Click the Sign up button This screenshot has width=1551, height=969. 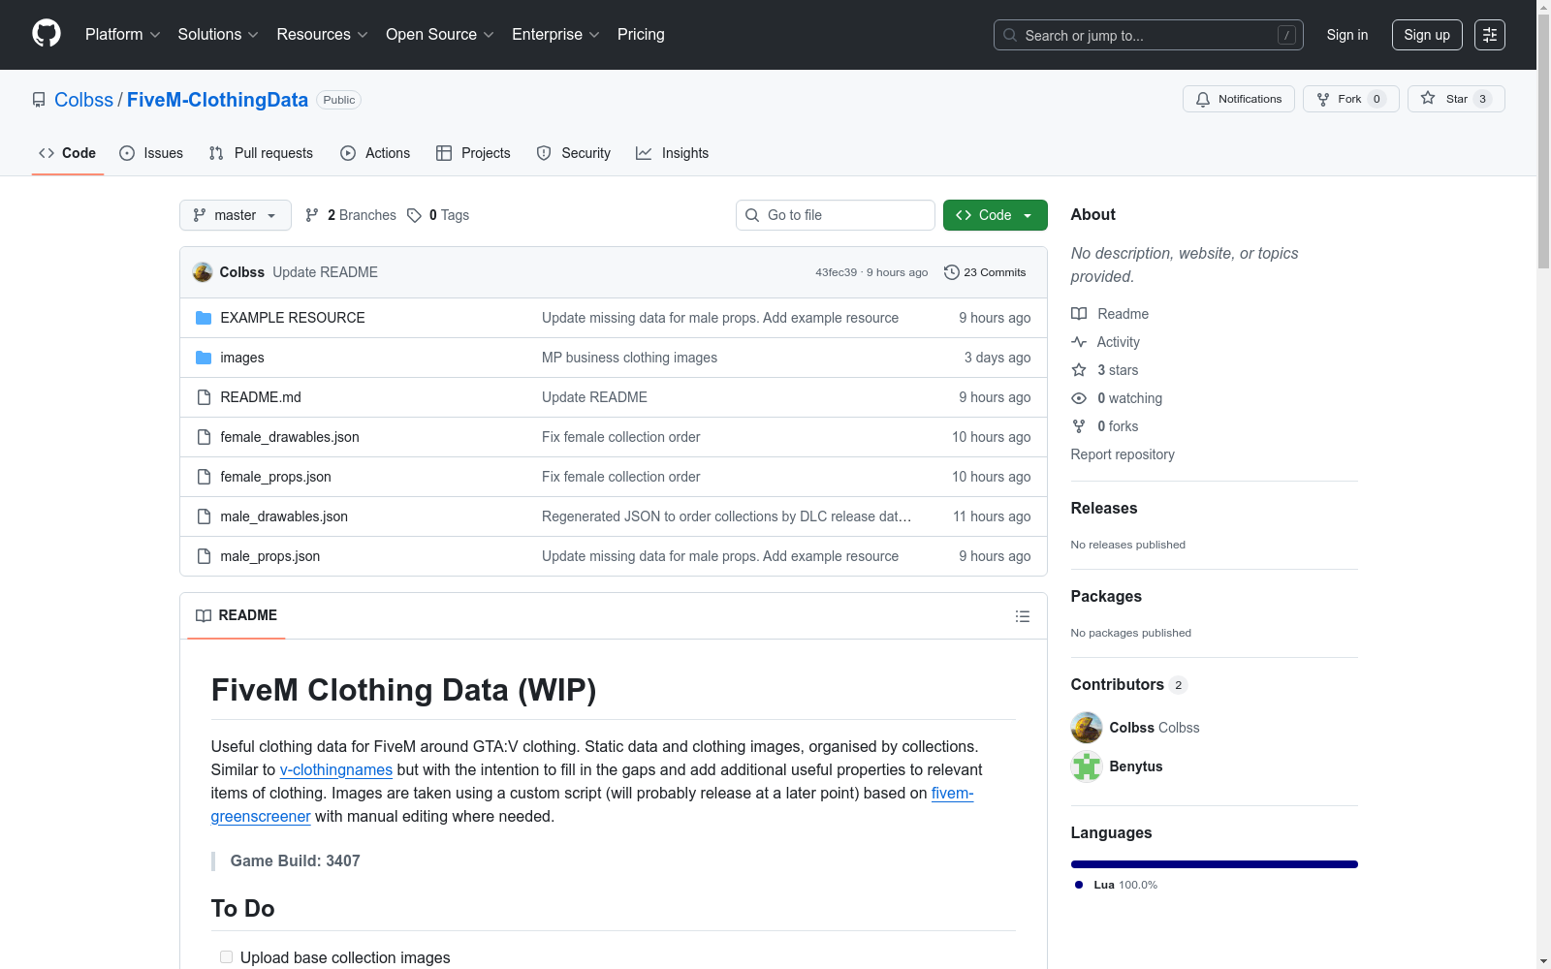tap(1427, 35)
